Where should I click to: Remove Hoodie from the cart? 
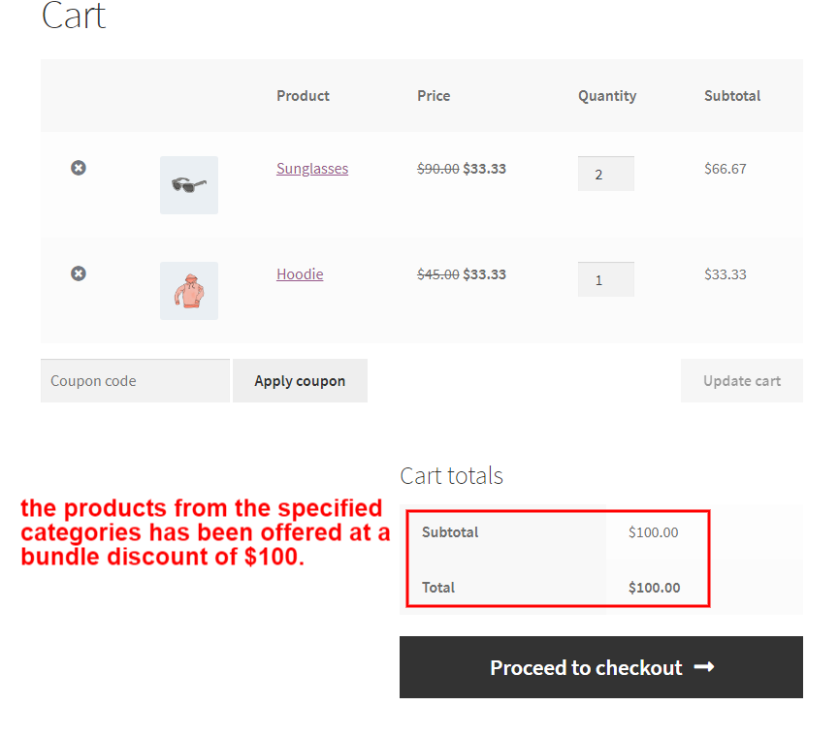pyautogui.click(x=79, y=273)
